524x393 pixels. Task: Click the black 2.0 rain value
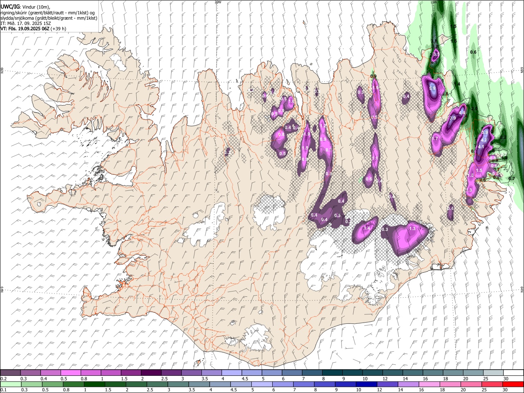474,108
